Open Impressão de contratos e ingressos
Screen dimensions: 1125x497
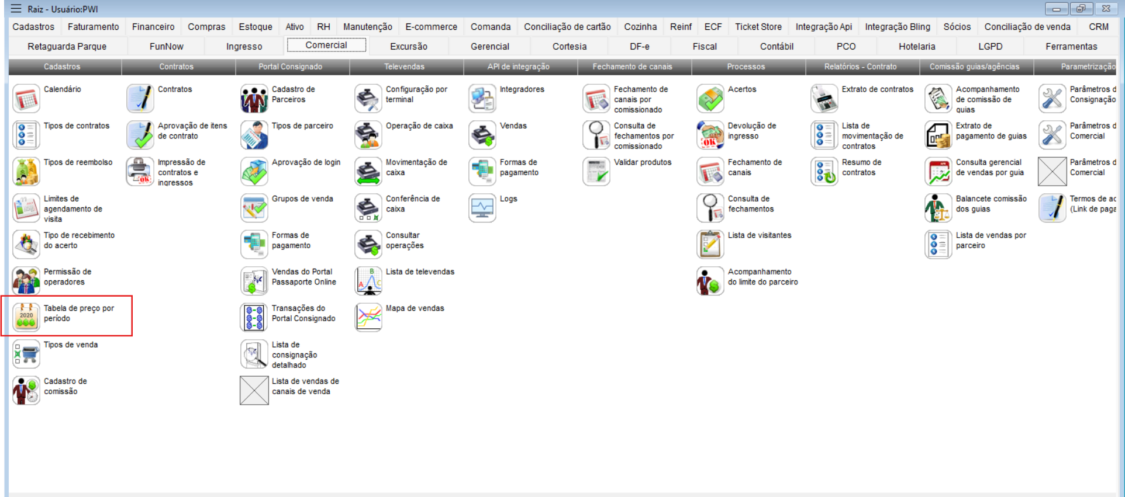[x=140, y=172]
